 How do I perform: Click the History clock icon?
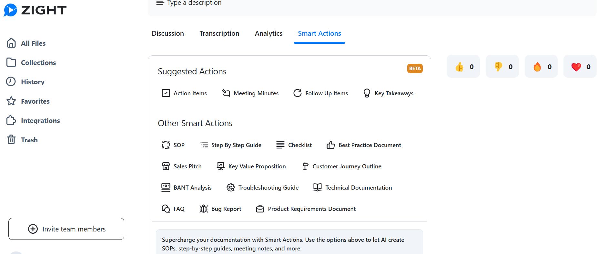pos(11,81)
